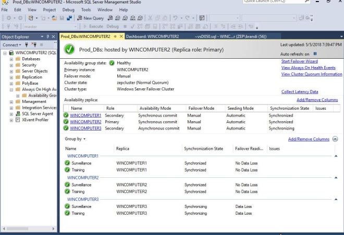
Task: Collapse the WINCOMPUTER1 database group
Action: pos(336,155)
